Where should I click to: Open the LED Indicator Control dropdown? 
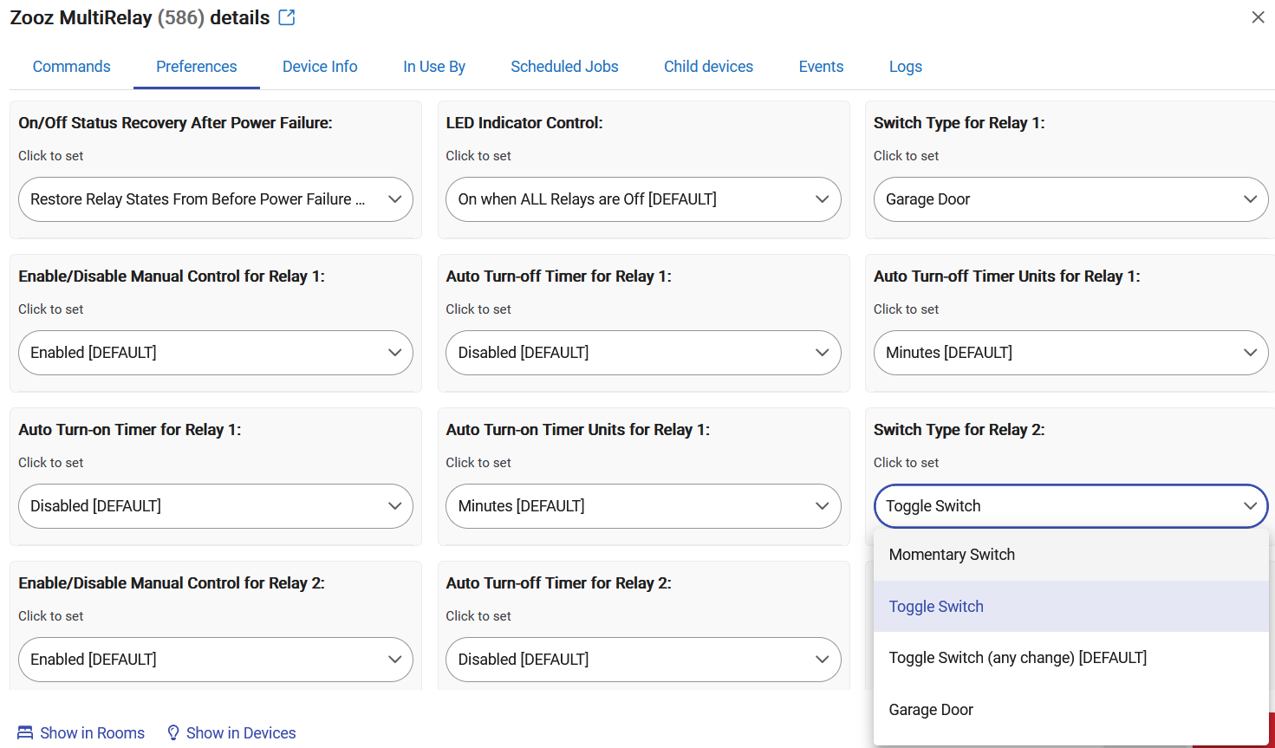pos(643,199)
